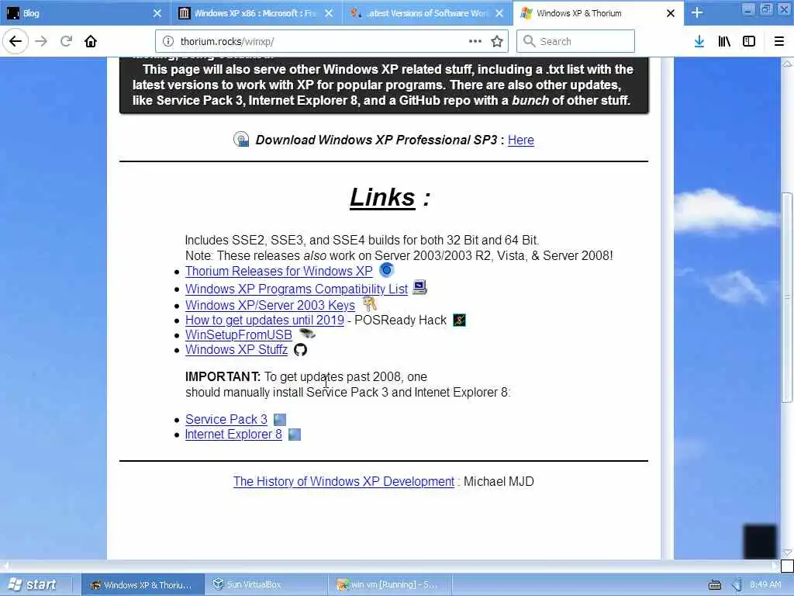
Task: Toggle the sidebar view
Action: (x=749, y=41)
